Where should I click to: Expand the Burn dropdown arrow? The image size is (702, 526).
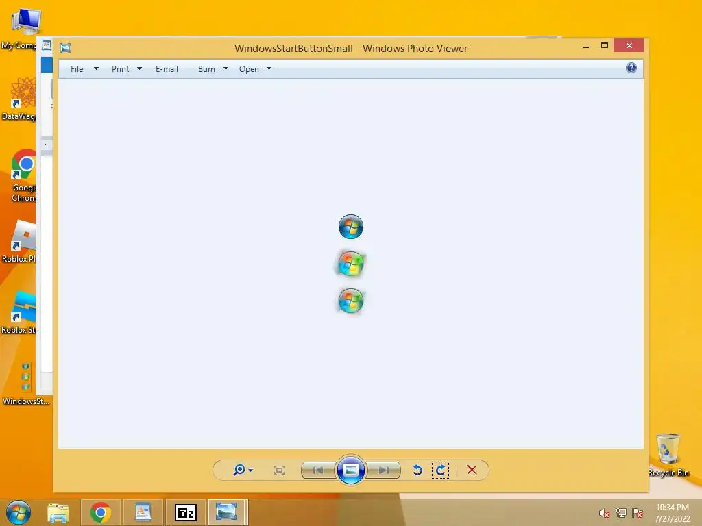(x=226, y=69)
